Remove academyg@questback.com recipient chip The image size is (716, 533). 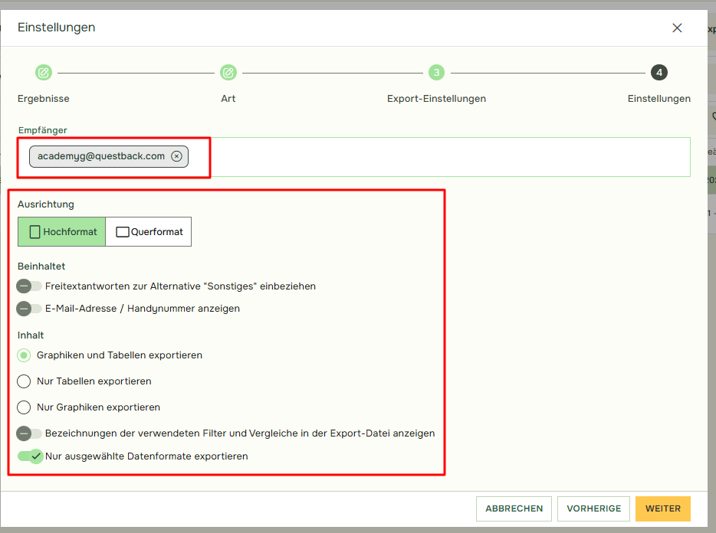pos(176,156)
